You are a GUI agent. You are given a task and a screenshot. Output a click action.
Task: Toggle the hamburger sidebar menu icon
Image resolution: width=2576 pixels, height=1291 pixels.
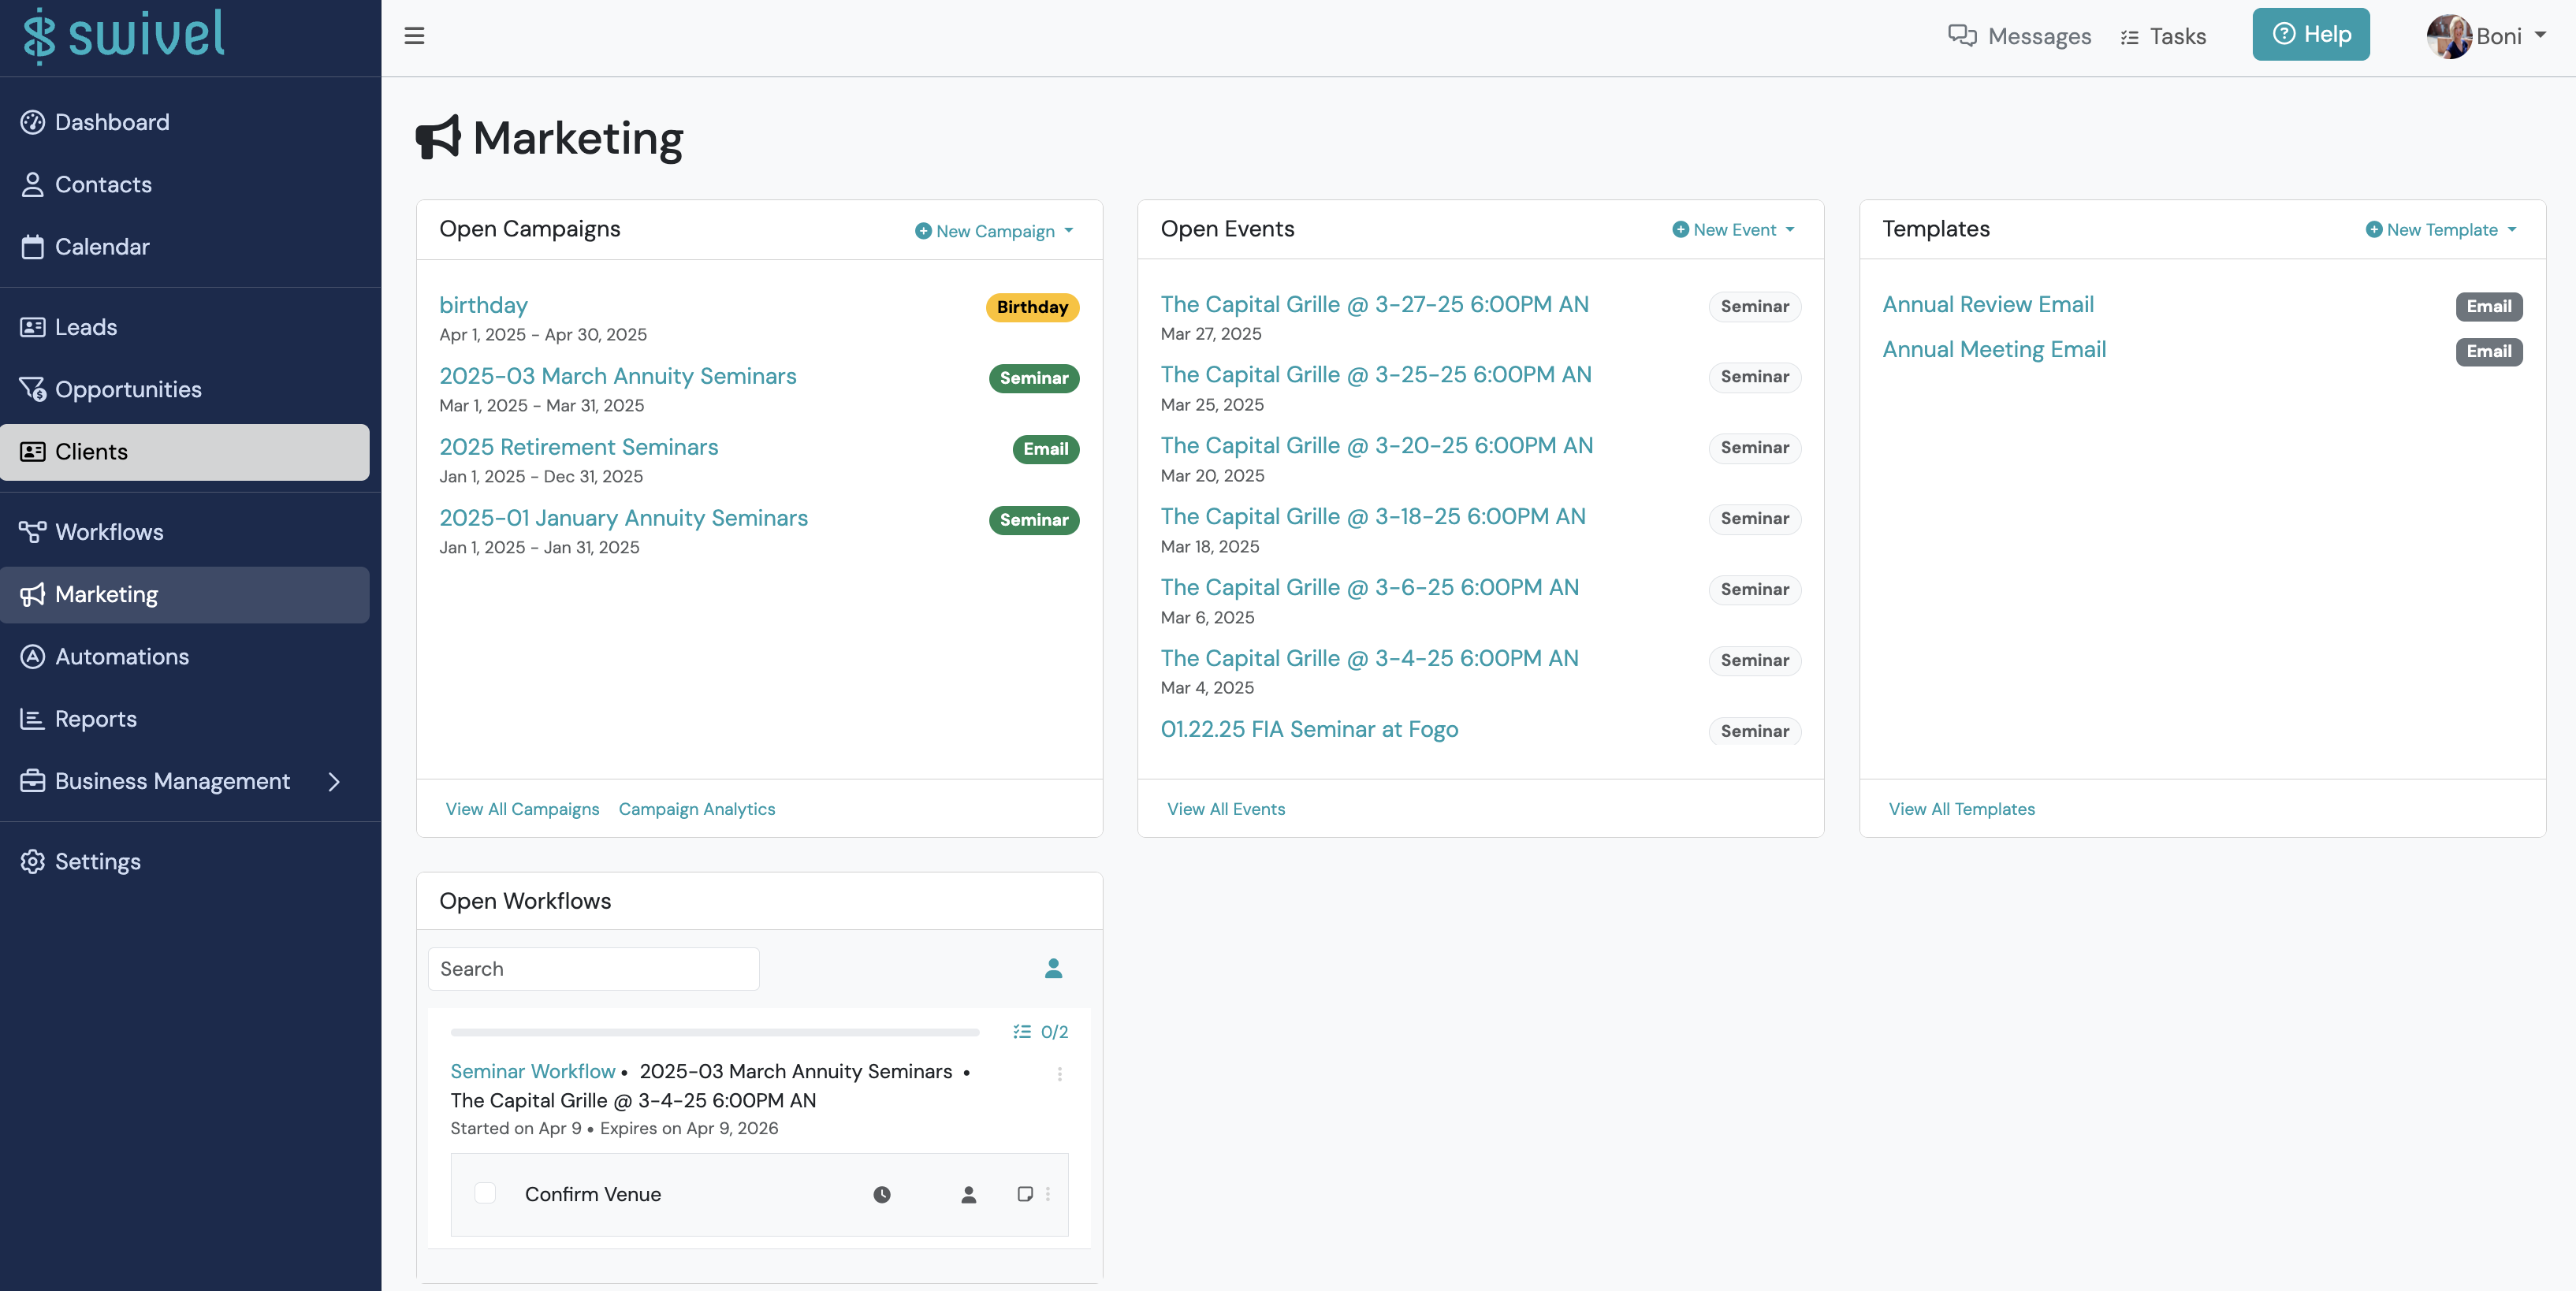(x=414, y=36)
